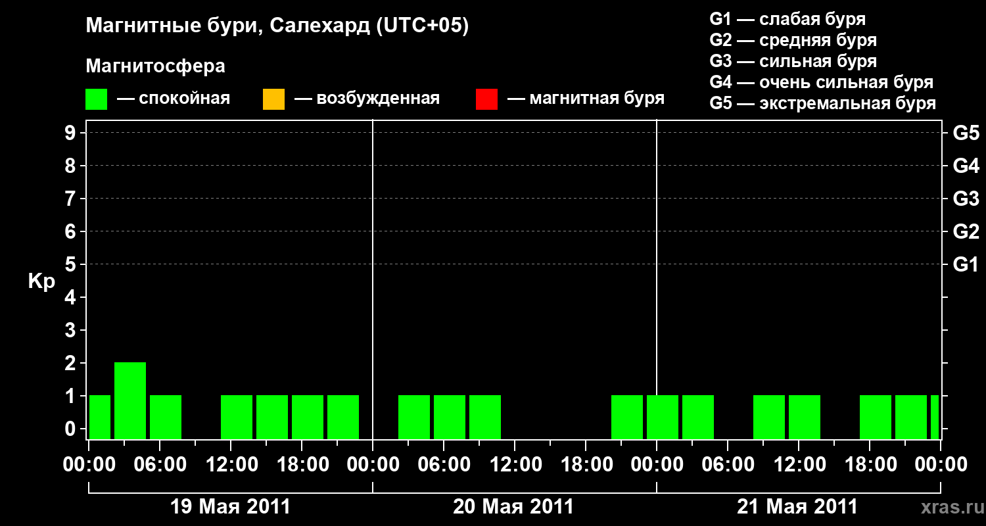The width and height of the screenshot is (986, 526).
Task: Click the 'G1 — слабая буря' line
Action: [x=787, y=19]
